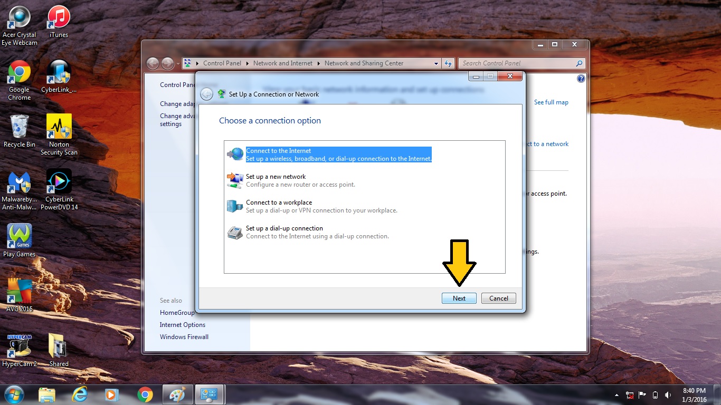Select the CyberLink PowerDVD 14 icon
The image size is (721, 405).
point(59,190)
